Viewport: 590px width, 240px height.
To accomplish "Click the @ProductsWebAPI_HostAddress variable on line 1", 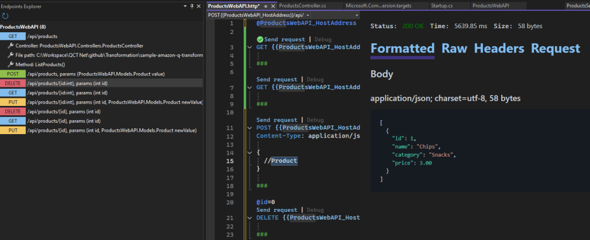I will pos(307,23).
